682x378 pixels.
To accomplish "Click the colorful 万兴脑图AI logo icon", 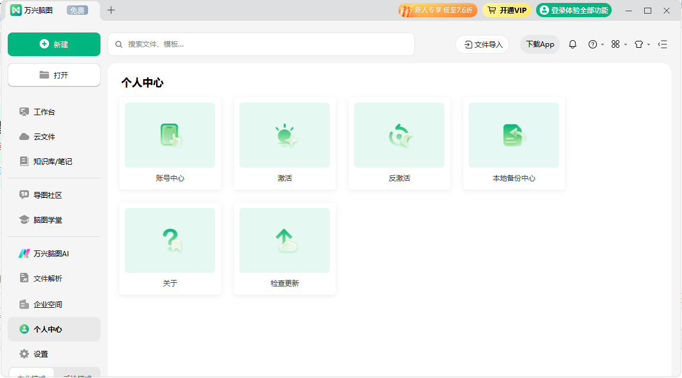I will (24, 253).
